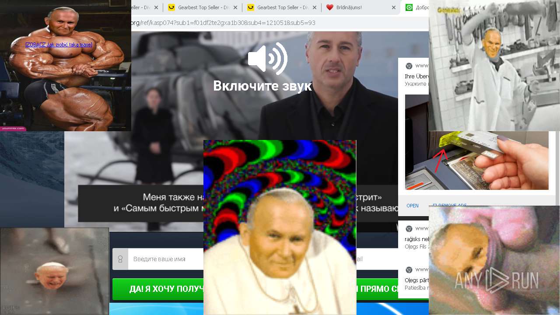Focus the 'Введите ваше имя' name field
The height and width of the screenshot is (315, 560).
pyautogui.click(x=165, y=259)
